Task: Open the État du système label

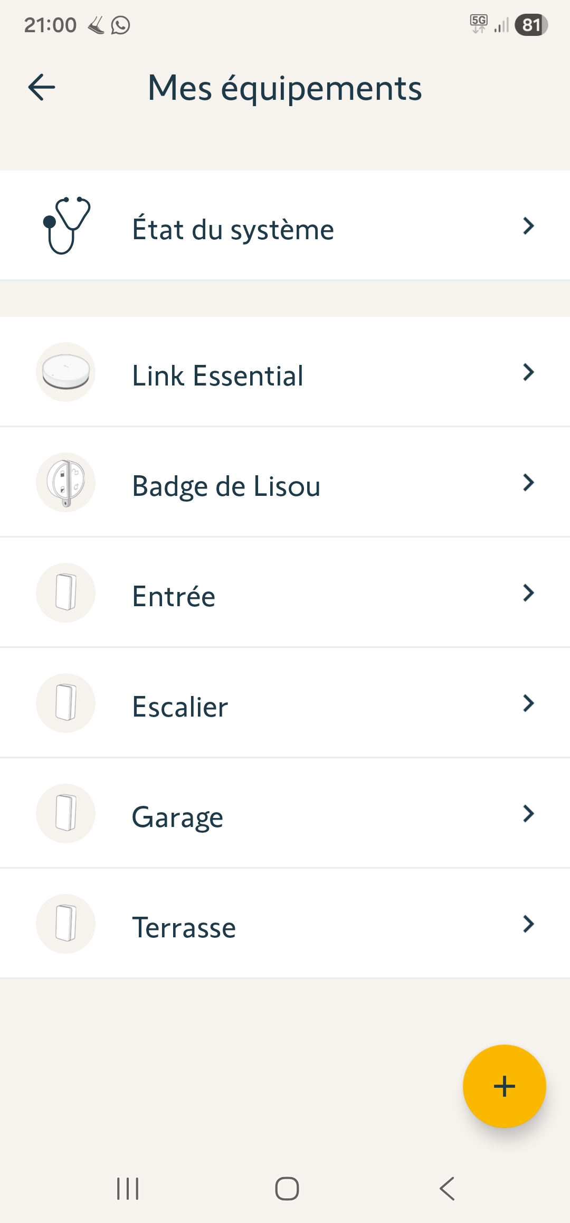Action: 233,230
